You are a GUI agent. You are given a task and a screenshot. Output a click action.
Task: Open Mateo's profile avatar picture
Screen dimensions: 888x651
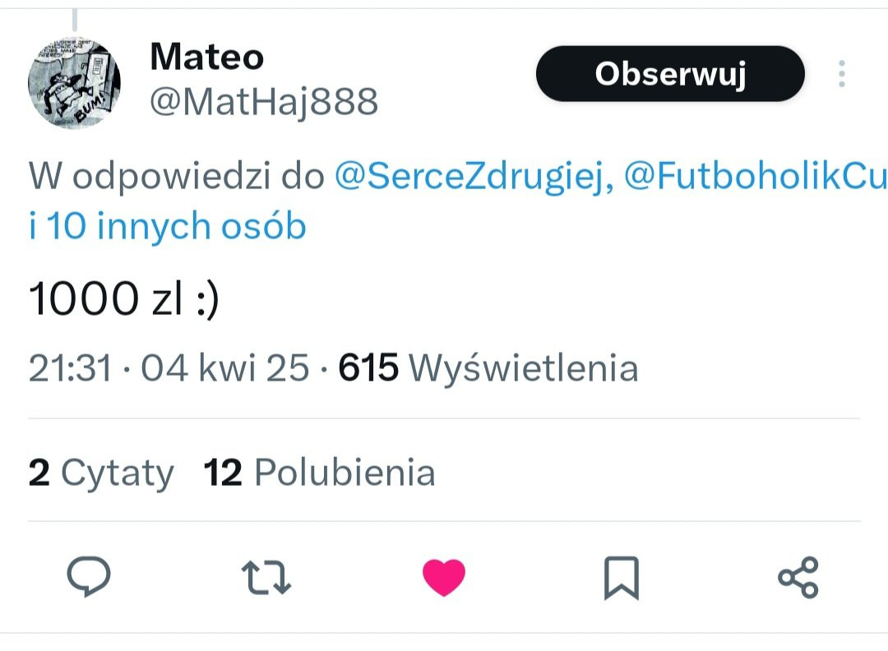pos(74,83)
